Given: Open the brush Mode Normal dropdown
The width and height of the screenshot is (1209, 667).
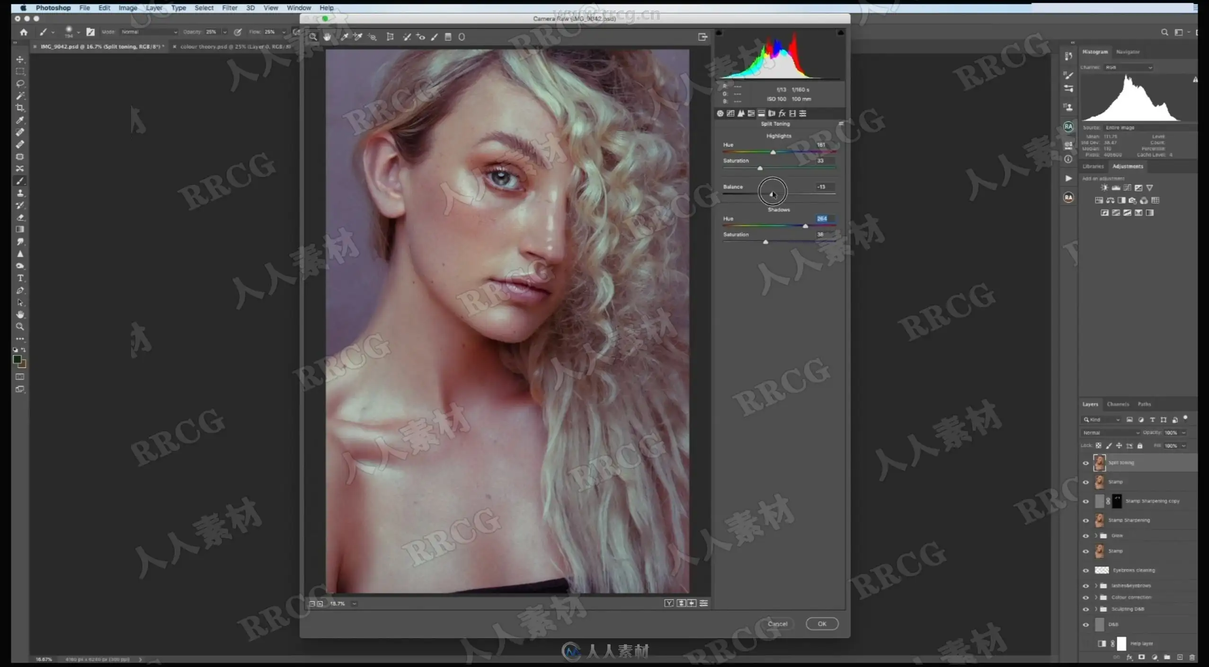Looking at the screenshot, I should point(149,32).
